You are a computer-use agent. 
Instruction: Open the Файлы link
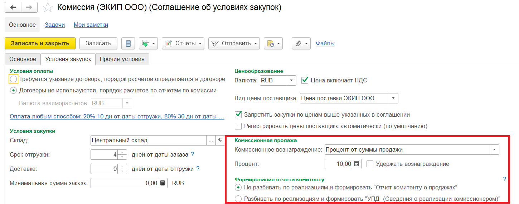pos(325,44)
